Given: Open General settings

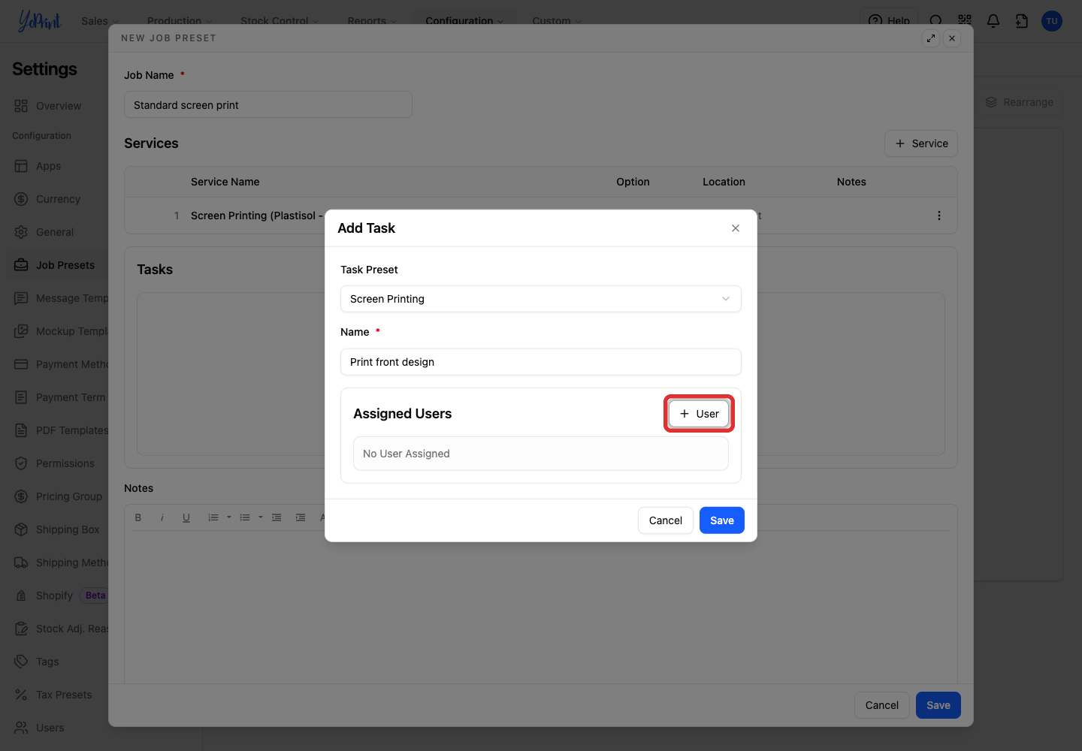Looking at the screenshot, I should pyautogui.click(x=54, y=232).
